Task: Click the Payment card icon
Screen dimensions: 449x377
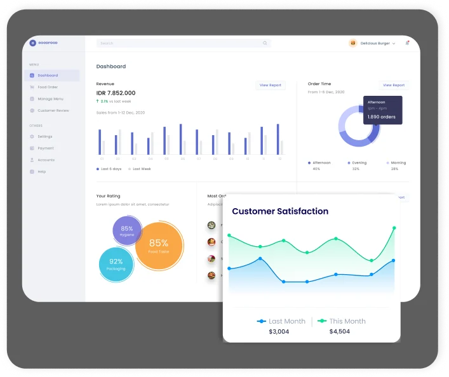Action: tap(32, 148)
